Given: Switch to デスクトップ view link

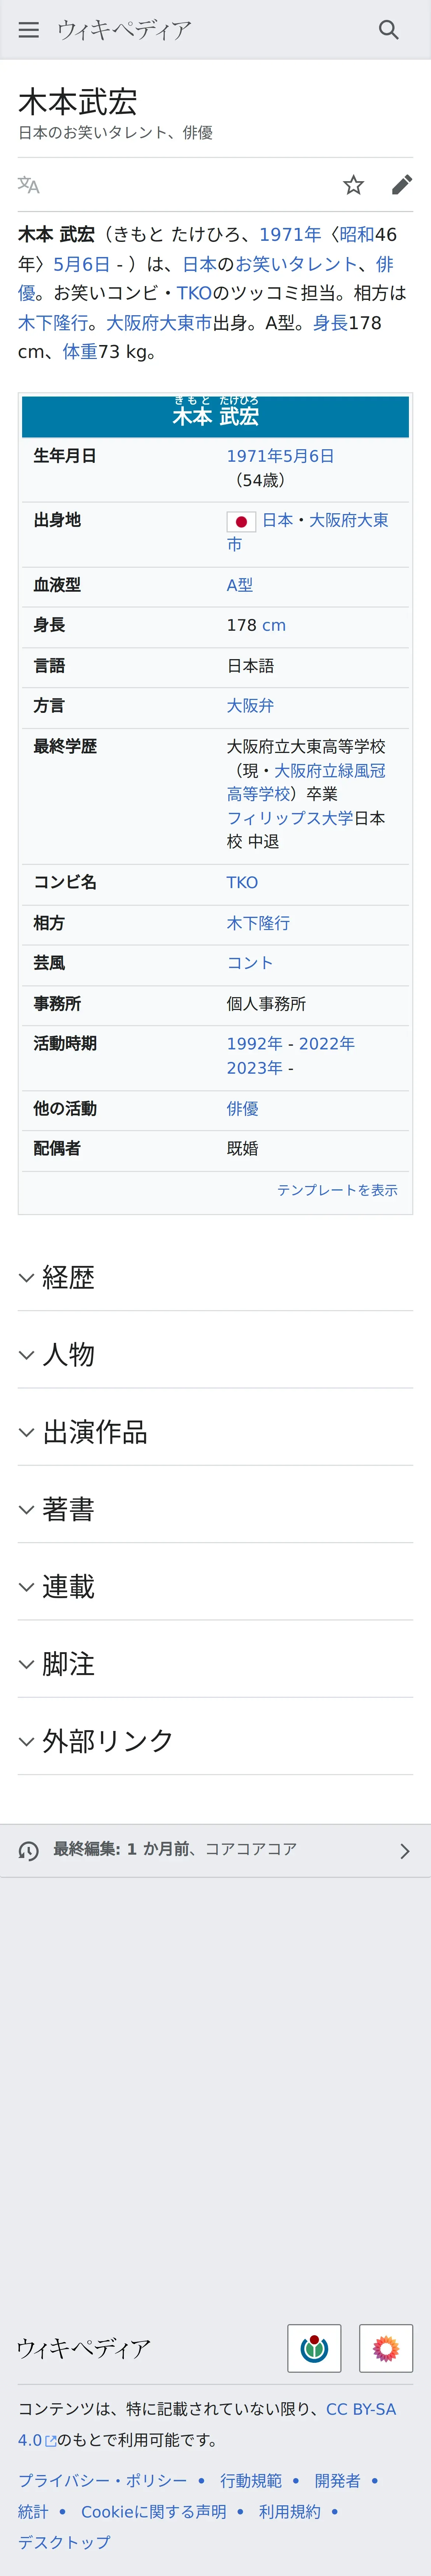Looking at the screenshot, I should pos(64,2541).
